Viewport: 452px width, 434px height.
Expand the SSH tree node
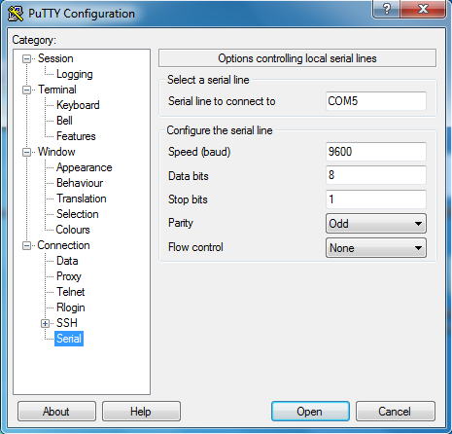pyautogui.click(x=45, y=323)
